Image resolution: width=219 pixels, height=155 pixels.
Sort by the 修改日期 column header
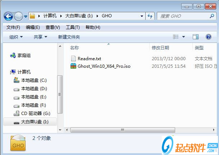(160, 48)
